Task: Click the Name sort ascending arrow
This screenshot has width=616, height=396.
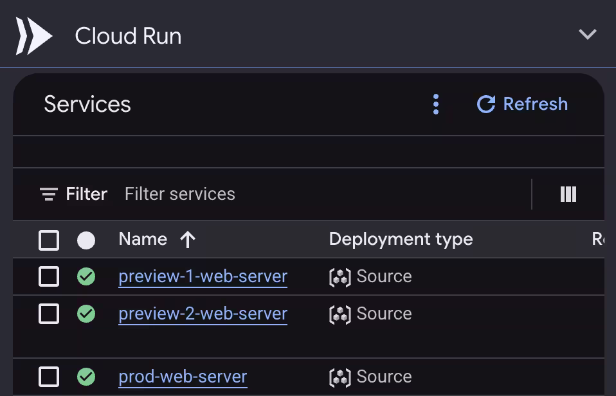Action: click(x=188, y=239)
